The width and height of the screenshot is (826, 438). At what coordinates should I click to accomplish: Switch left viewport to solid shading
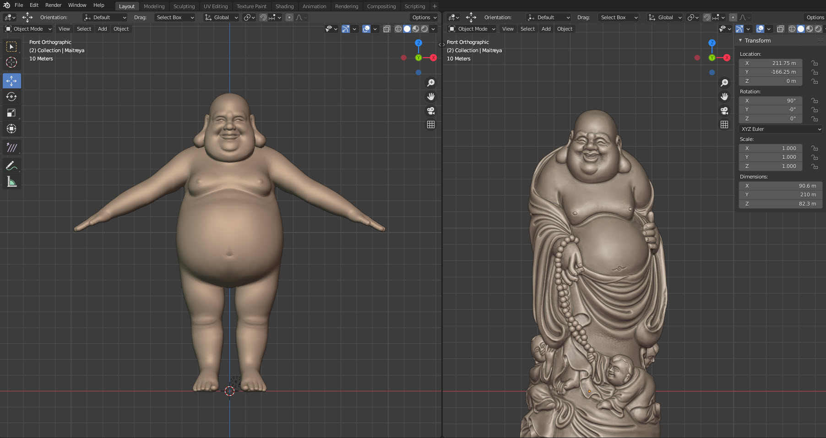coord(407,29)
